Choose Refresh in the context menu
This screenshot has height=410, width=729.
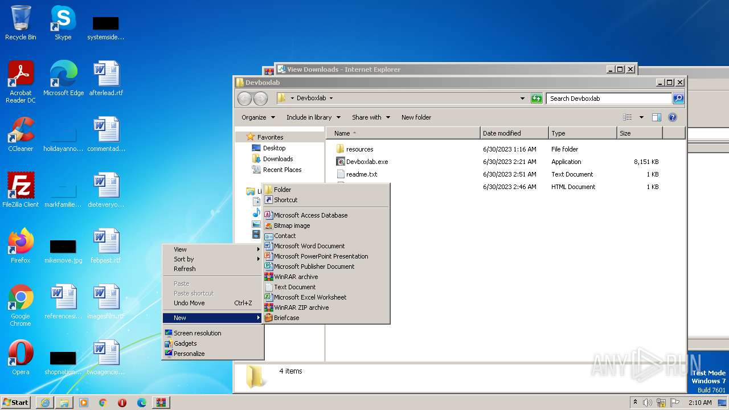[x=213, y=269]
